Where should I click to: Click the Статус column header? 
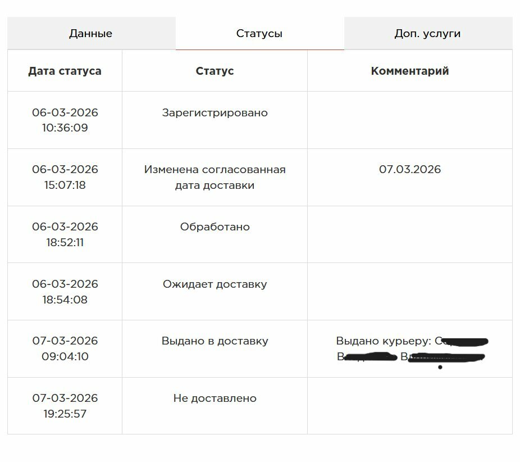pos(215,71)
